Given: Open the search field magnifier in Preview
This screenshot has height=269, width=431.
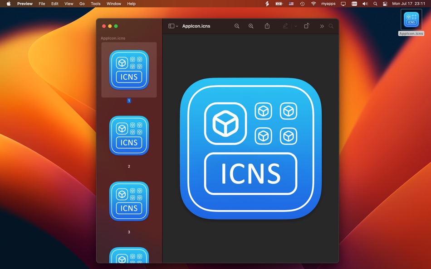Looking at the screenshot, I should click(331, 26).
